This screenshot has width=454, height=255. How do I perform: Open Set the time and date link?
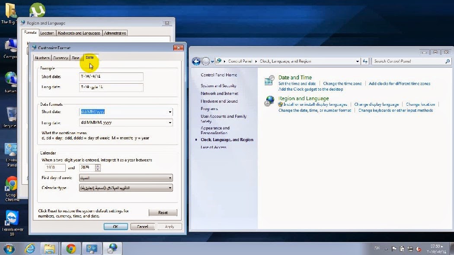click(x=297, y=83)
